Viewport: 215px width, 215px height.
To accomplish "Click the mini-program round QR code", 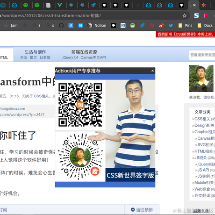I will [x=80, y=157].
